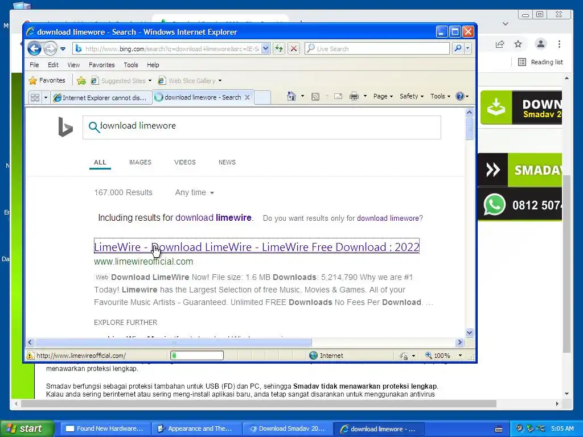
Task: Click the Quick Tabs grid icon
Action: tap(35, 97)
